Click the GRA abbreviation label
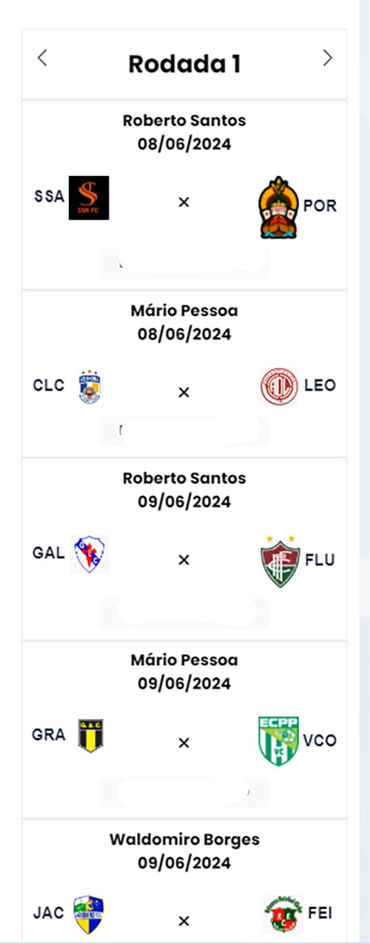 point(49,735)
